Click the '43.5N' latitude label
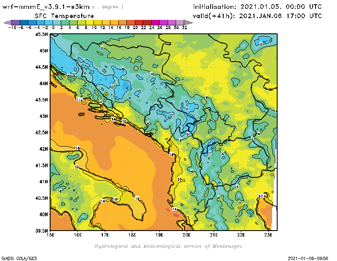The height and width of the screenshot is (261, 337). (41, 100)
